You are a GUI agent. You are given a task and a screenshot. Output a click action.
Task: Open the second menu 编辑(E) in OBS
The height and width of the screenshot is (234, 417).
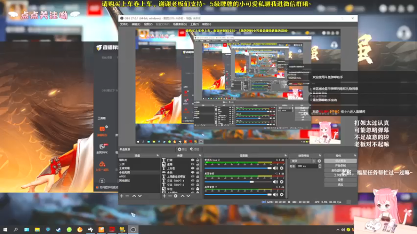coord(136,24)
